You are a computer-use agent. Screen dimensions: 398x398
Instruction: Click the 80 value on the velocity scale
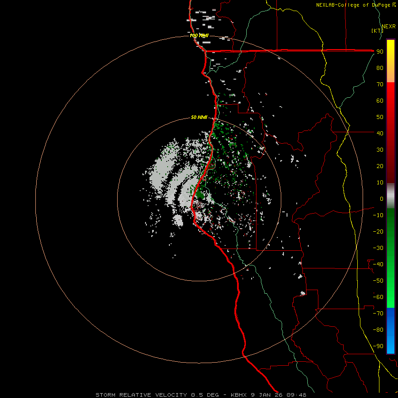(x=380, y=68)
